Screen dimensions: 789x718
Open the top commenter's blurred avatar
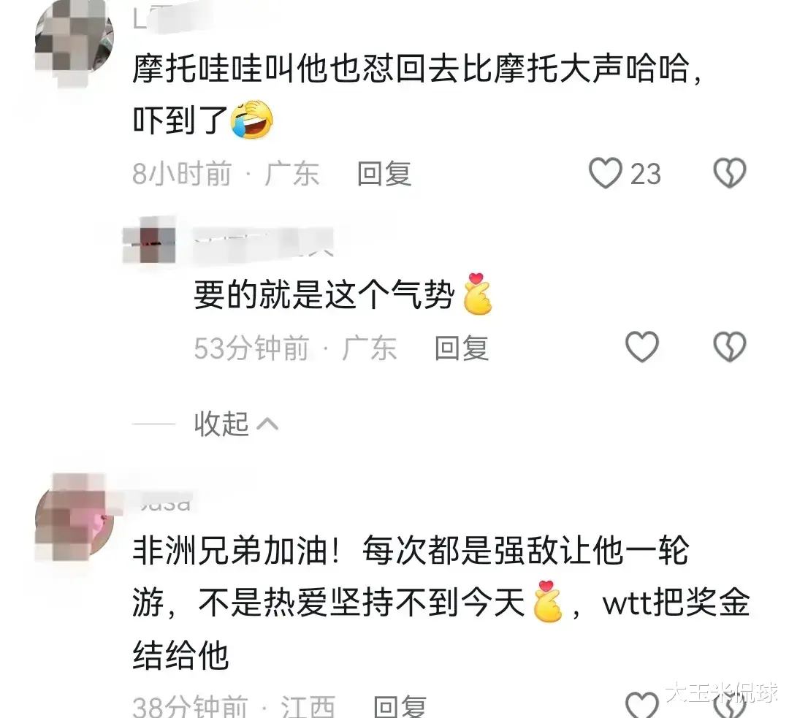pos(74,38)
